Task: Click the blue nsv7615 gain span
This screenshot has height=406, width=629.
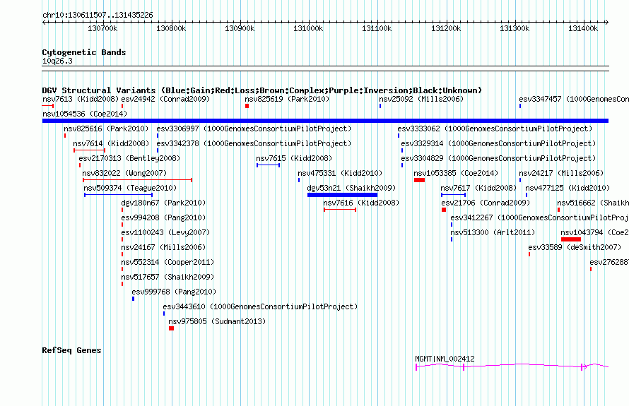Action: tap(269, 165)
